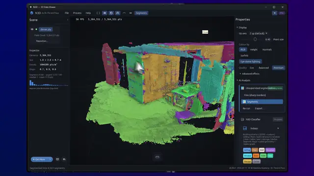
Task: Click the Table class swatch
Action: point(263,155)
